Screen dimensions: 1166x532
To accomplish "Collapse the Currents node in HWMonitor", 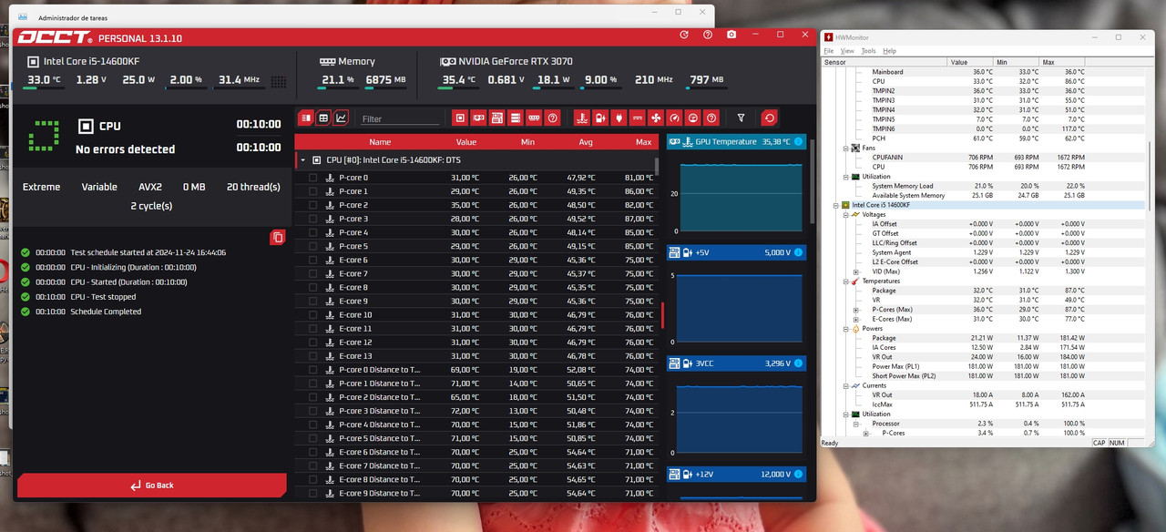I will 845,385.
